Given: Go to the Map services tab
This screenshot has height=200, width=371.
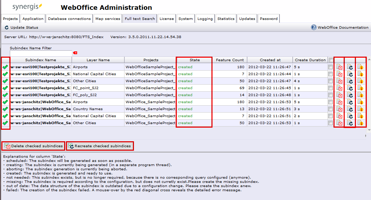Looking at the screenshot, I should [108, 19].
